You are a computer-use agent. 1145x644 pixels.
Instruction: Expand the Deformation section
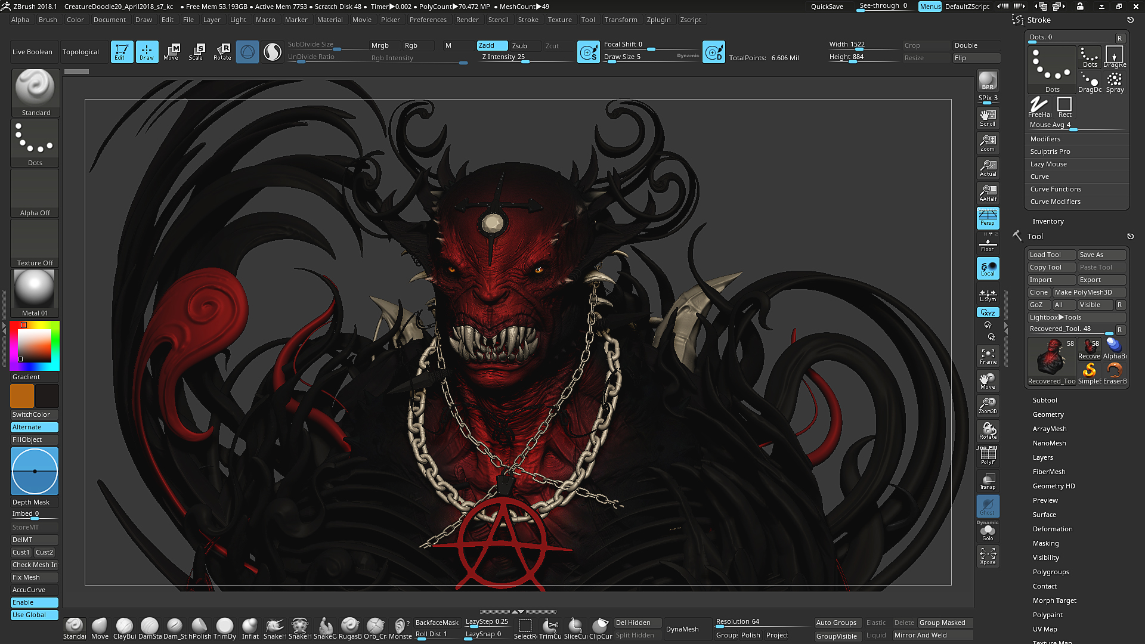pos(1052,529)
